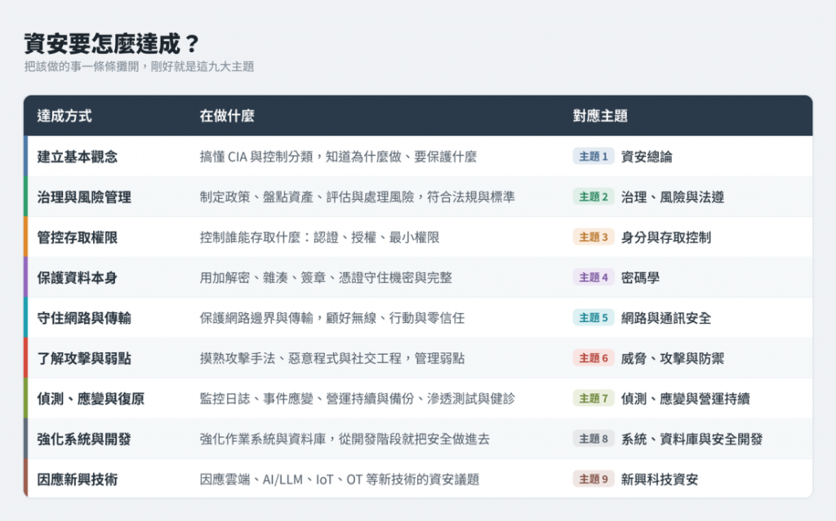Click the 了解攻擊與弱點 row label

click(x=84, y=359)
